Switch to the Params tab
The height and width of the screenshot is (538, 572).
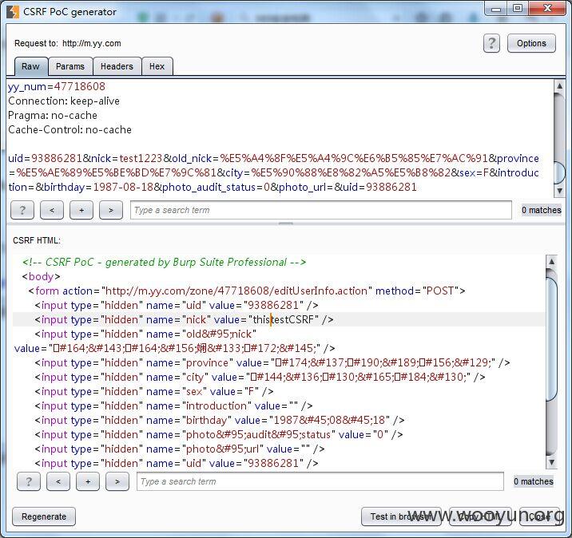click(70, 66)
